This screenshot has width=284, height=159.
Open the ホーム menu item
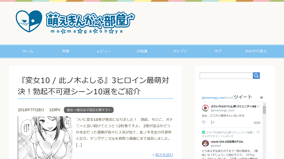[28, 51]
